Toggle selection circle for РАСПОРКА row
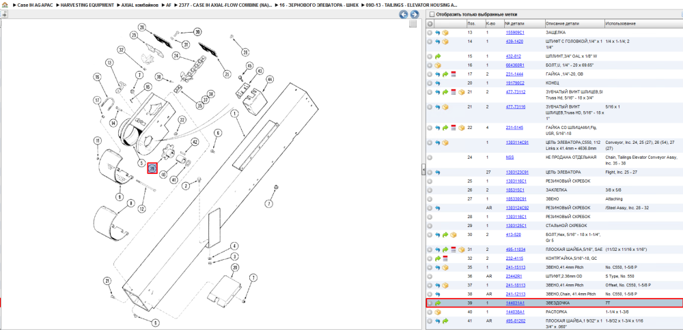The image size is (683, 330). pos(430,312)
